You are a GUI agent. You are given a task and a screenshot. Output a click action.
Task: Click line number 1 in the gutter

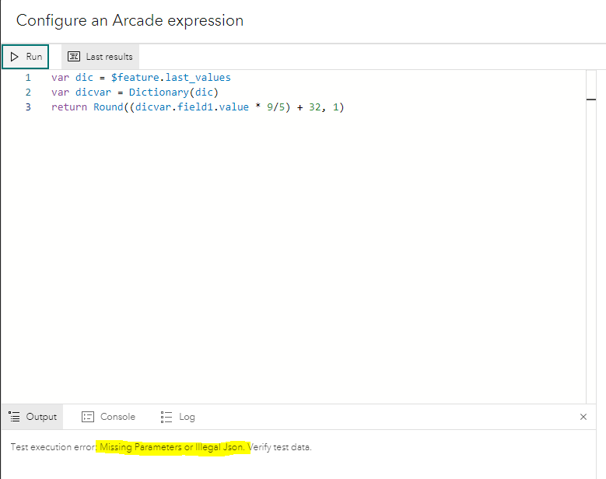tap(28, 78)
